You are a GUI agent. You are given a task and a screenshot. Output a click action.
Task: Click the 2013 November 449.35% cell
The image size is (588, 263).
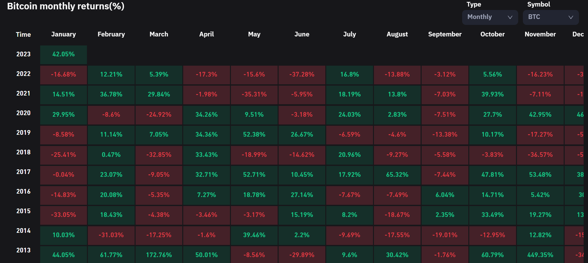(x=540, y=255)
